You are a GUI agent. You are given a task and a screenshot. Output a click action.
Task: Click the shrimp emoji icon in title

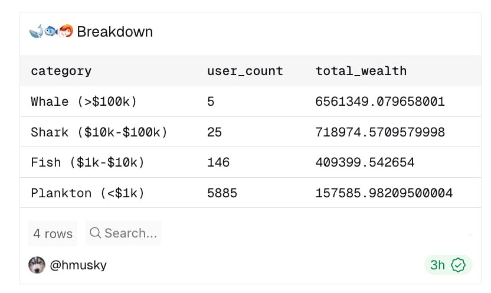tap(66, 31)
